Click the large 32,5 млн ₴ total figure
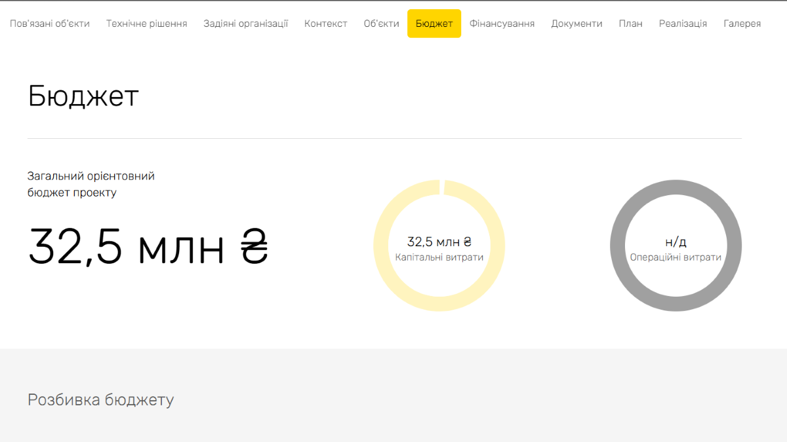Screen dimensions: 787x442 click(x=148, y=247)
